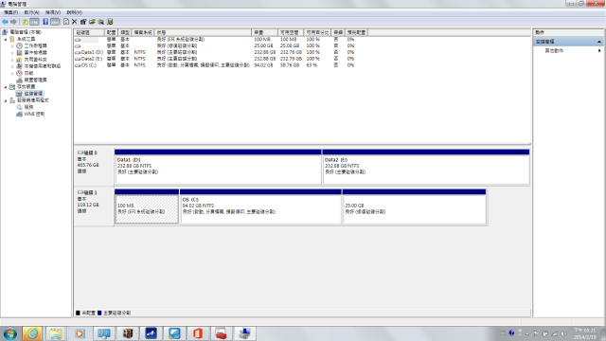Collapse the 服務與應用程式 tree node
This screenshot has width=606, height=341.
point(6,100)
